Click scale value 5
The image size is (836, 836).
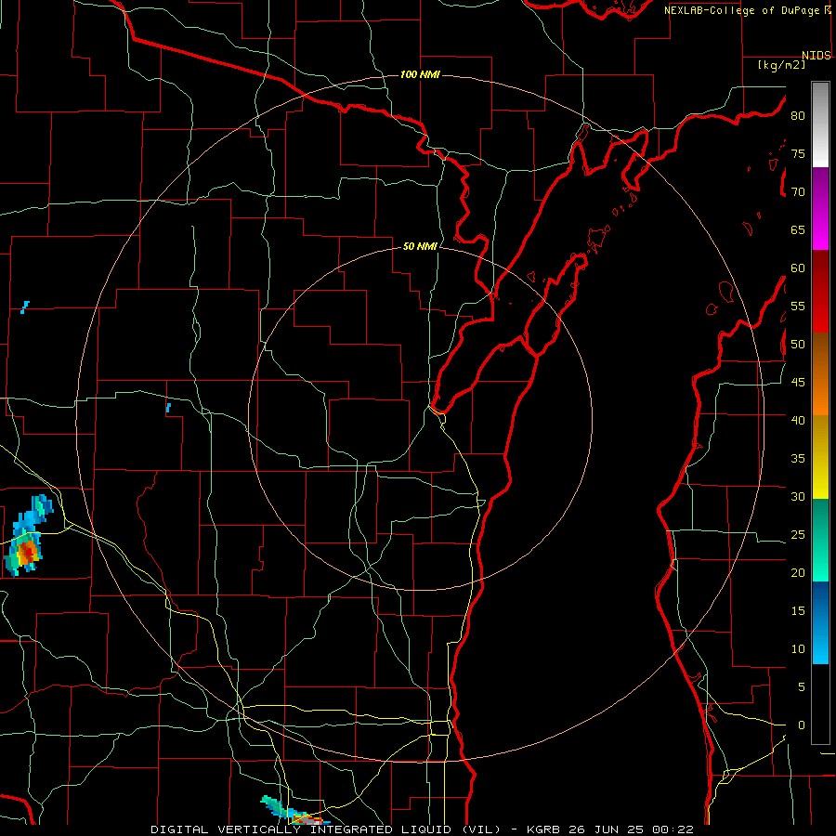[802, 687]
